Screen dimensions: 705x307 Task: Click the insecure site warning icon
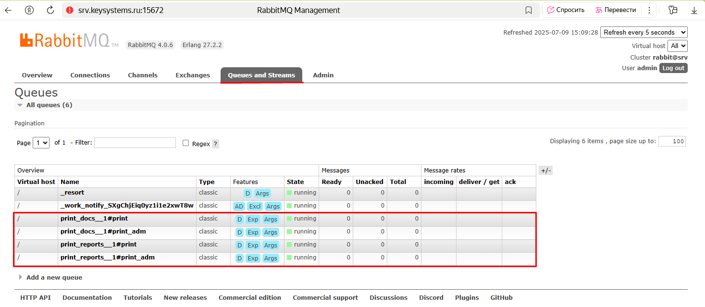(70, 10)
